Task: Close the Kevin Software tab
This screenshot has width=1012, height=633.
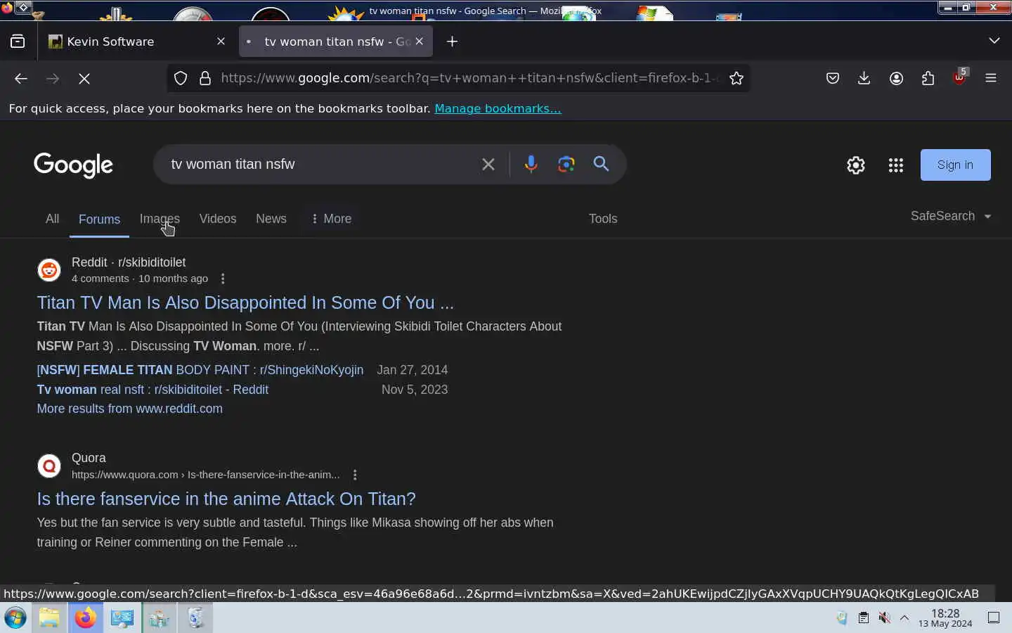Action: (221, 41)
